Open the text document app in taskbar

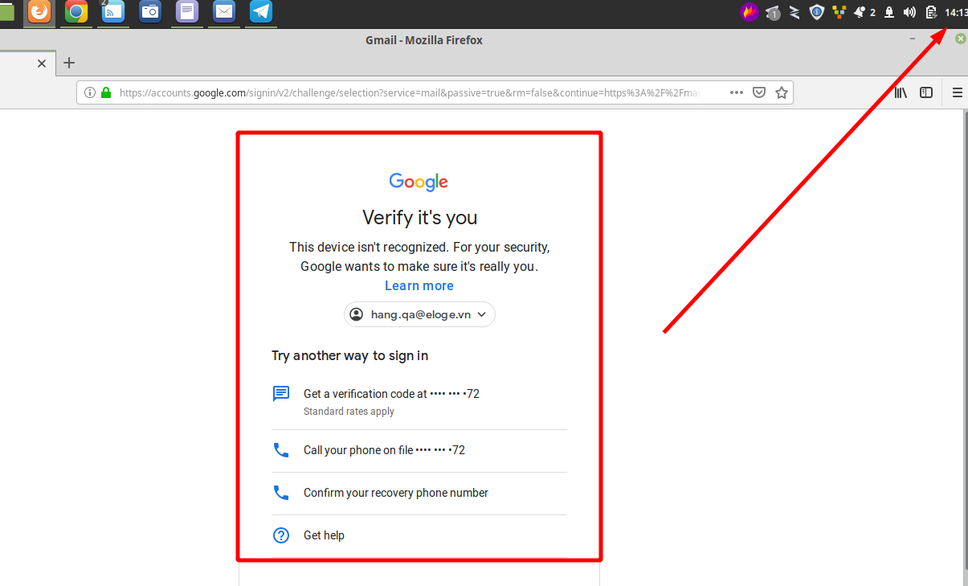[x=187, y=11]
